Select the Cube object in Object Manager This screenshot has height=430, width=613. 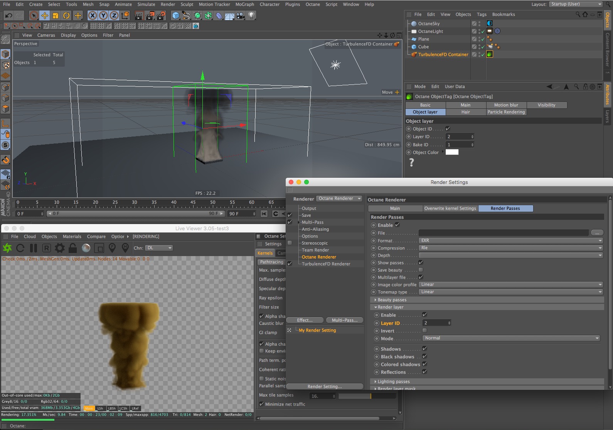point(423,47)
